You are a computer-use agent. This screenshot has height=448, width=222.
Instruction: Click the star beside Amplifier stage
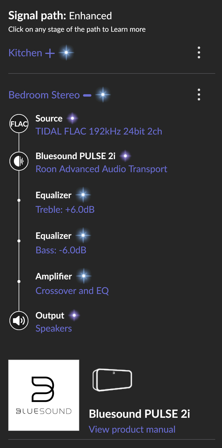pos(84,276)
